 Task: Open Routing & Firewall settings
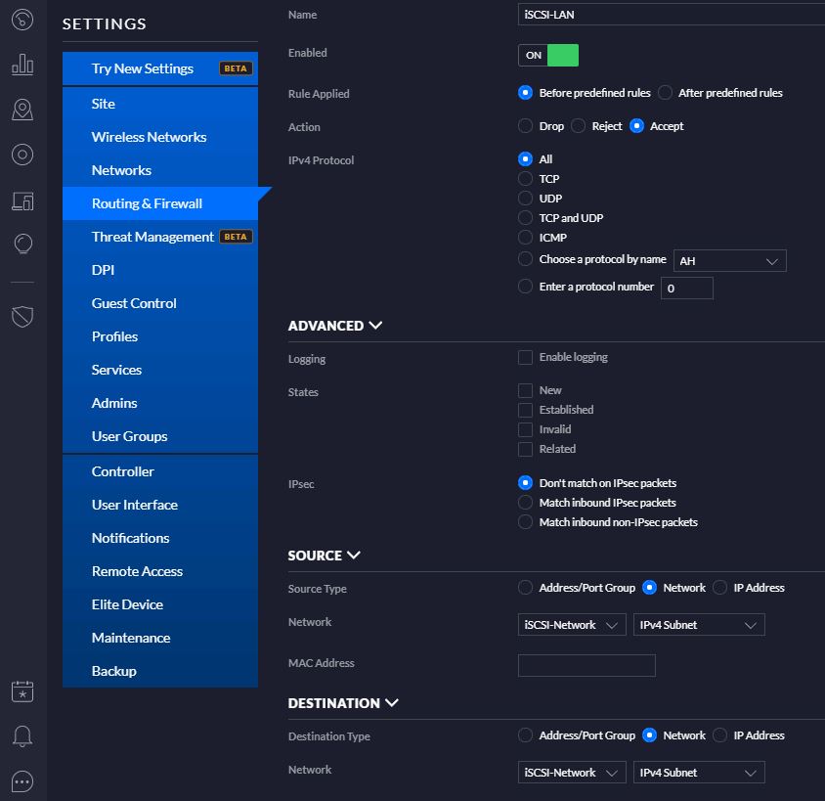160,203
